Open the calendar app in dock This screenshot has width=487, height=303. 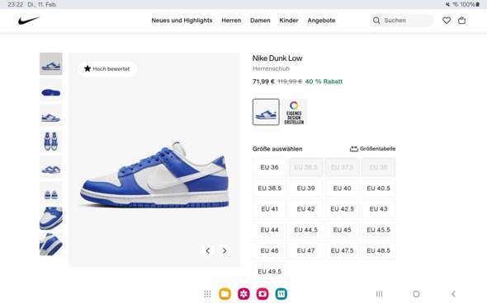click(281, 294)
